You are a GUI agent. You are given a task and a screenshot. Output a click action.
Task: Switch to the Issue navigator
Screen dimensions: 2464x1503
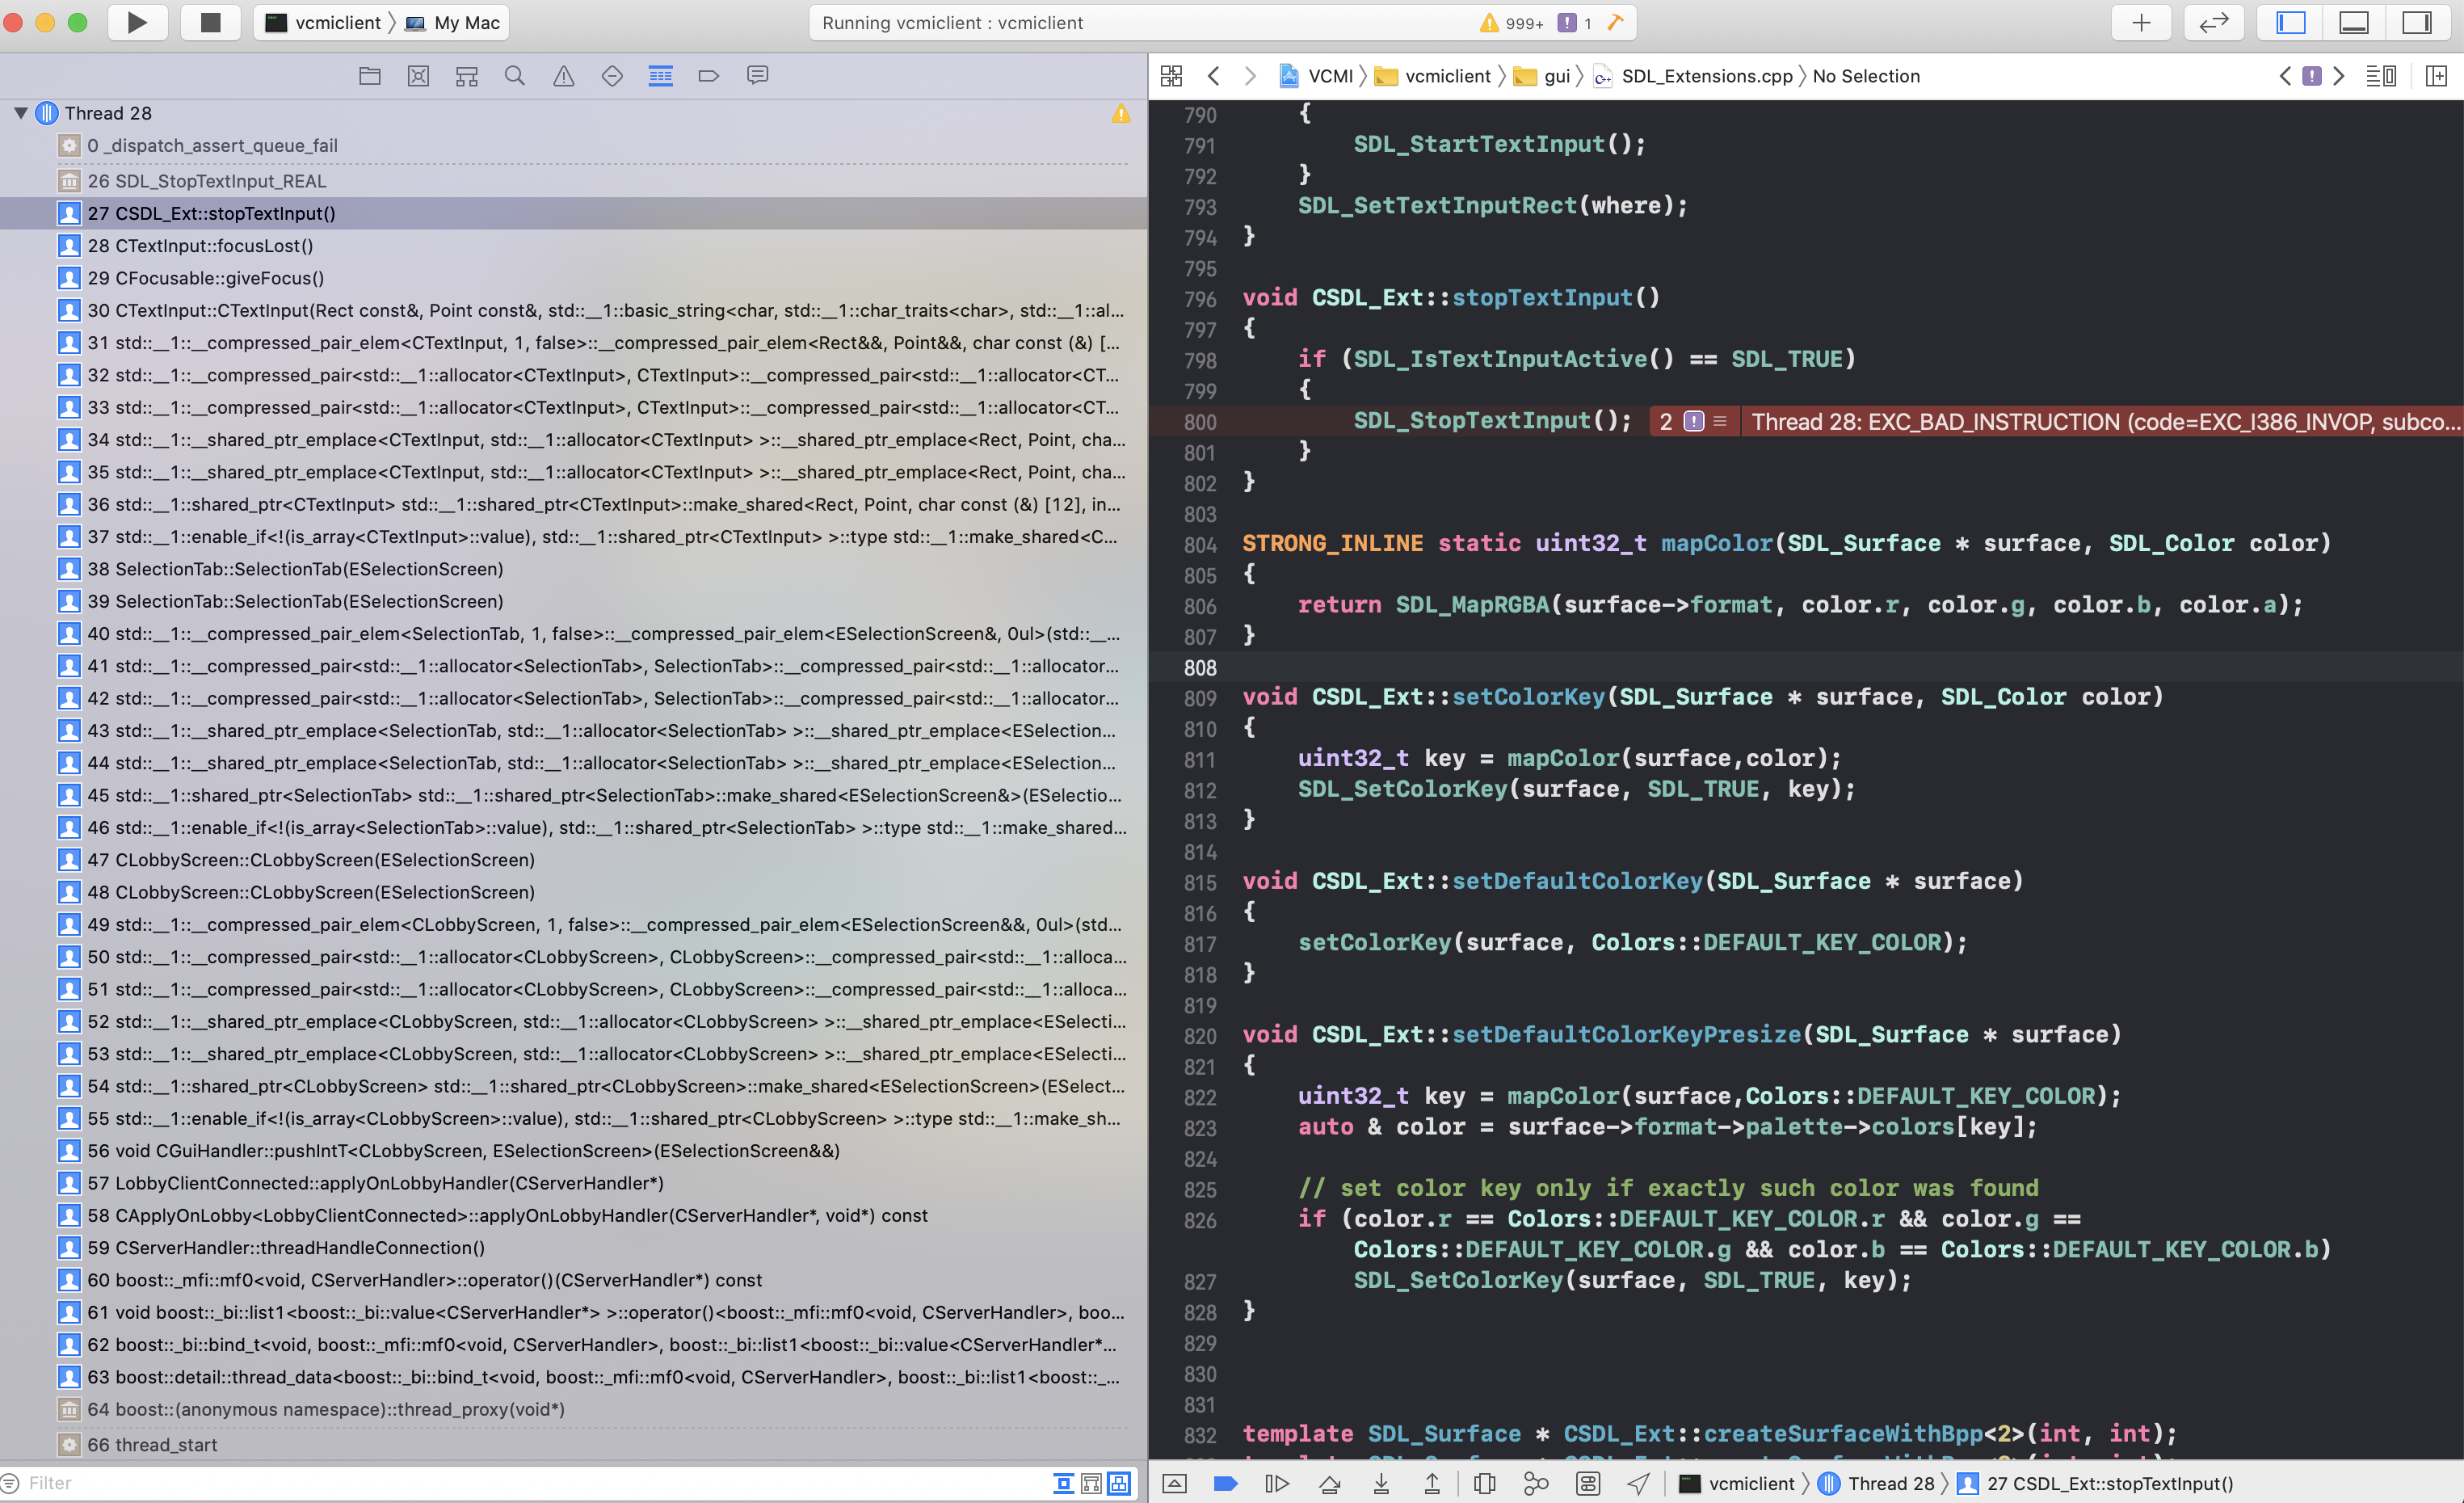click(x=564, y=76)
